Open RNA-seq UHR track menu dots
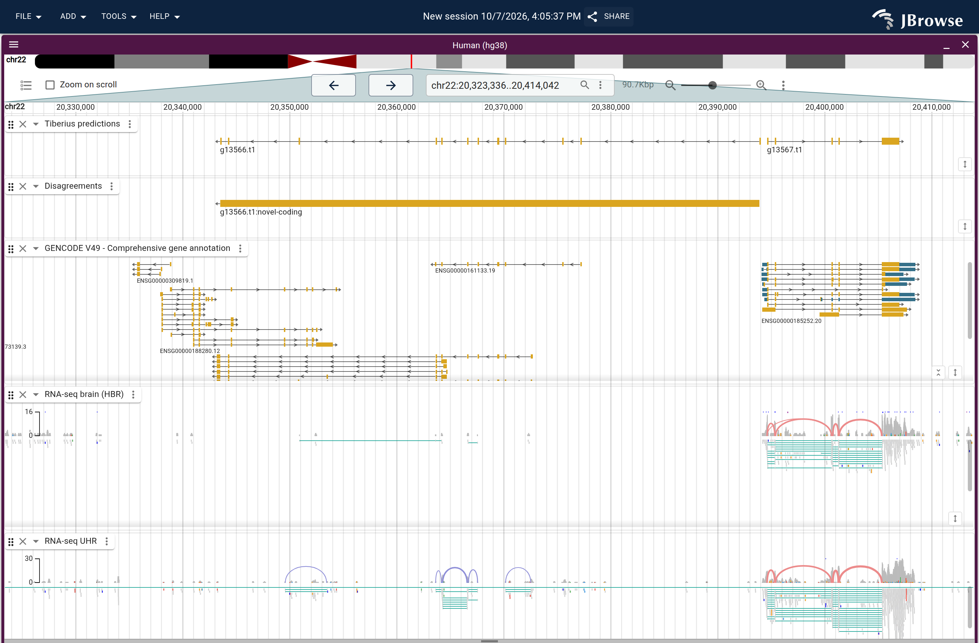Screen dimensions: 979x643 click(x=107, y=542)
